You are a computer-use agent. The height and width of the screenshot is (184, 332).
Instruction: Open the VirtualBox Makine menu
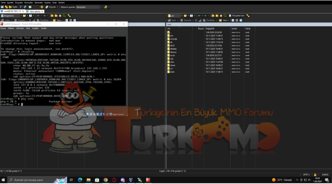pos(11,28)
